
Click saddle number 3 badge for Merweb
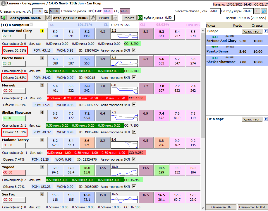pyautogui.click(x=42, y=85)
